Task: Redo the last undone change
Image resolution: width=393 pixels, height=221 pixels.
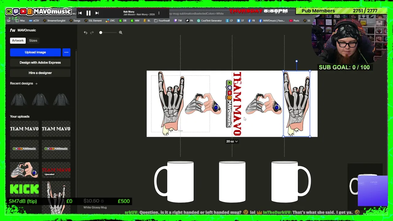Action: (92, 33)
